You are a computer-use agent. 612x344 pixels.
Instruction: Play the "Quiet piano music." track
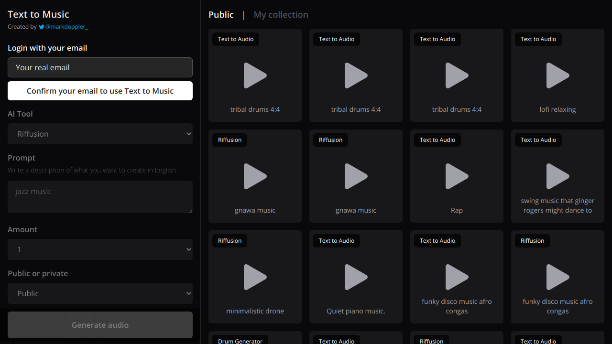click(x=356, y=277)
